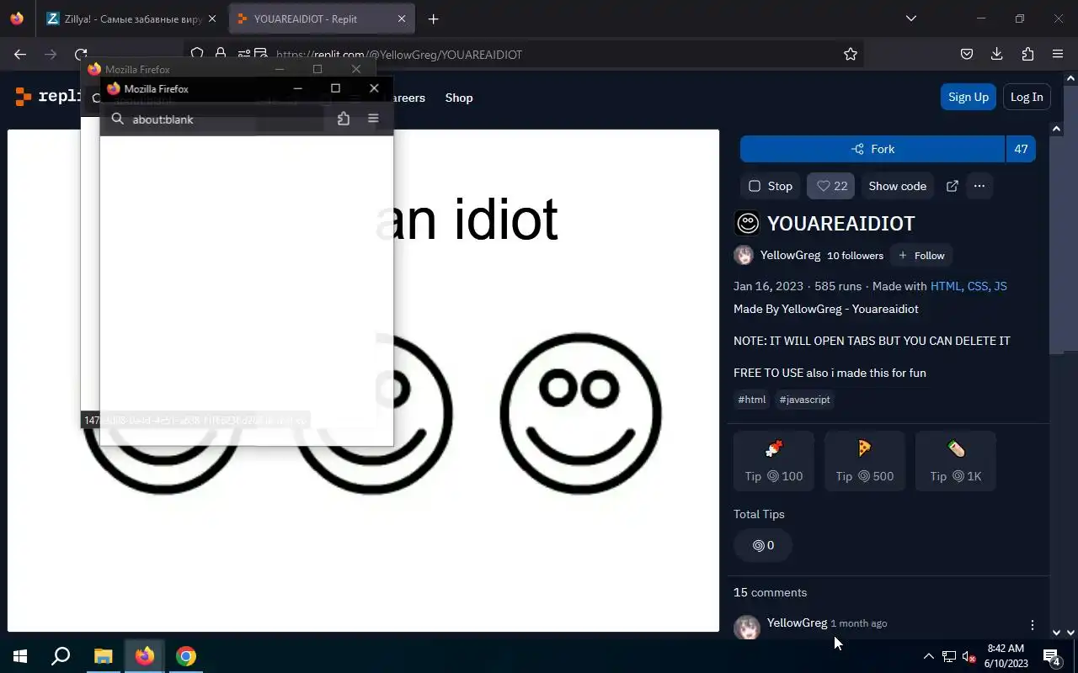Open the taskbar Search icon
The image size is (1078, 673).
[61, 656]
